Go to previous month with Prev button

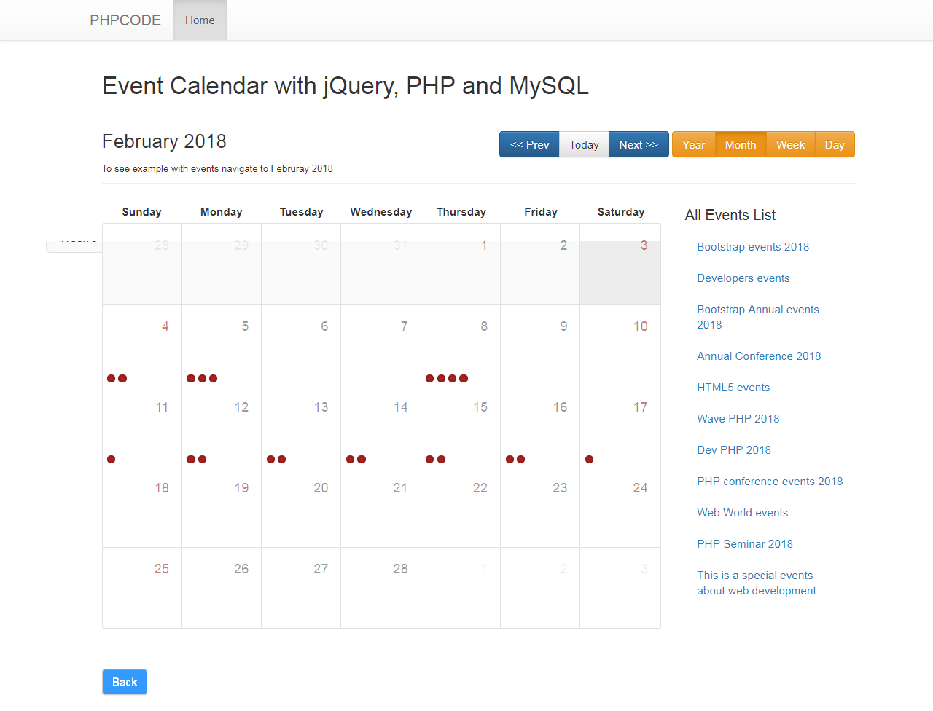[x=529, y=144]
